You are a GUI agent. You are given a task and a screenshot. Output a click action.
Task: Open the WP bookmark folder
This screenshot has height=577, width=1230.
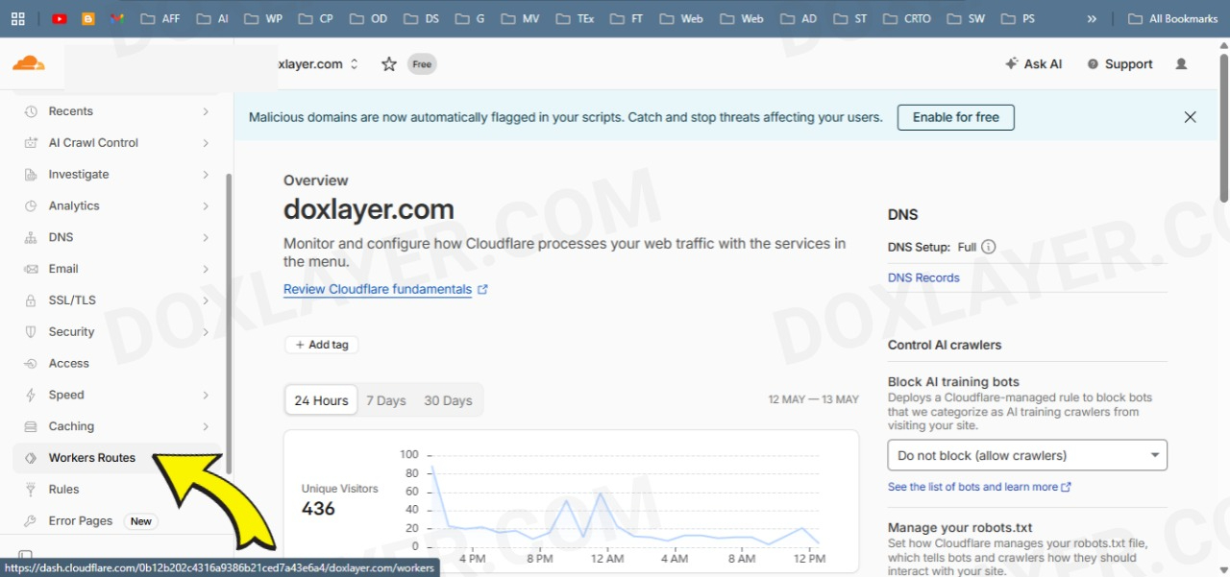click(x=263, y=18)
